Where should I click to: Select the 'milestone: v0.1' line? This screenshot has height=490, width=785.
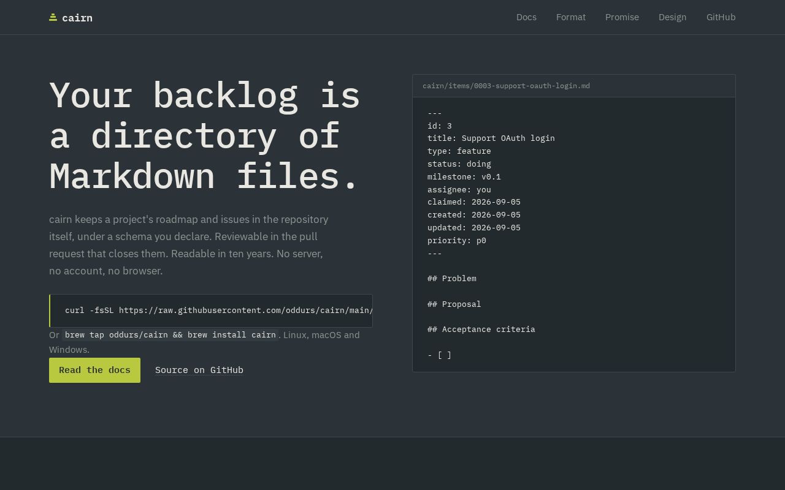pyautogui.click(x=464, y=177)
